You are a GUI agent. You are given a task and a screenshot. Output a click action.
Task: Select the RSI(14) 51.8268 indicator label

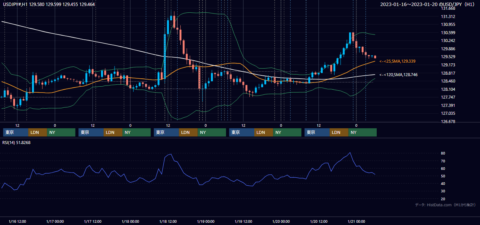tap(17, 142)
